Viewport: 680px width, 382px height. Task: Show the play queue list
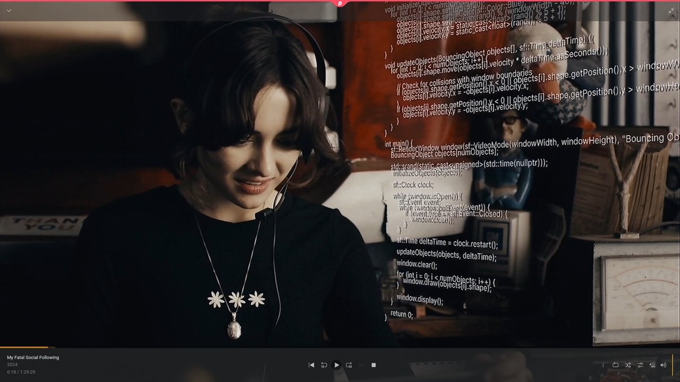pyautogui.click(x=652, y=365)
